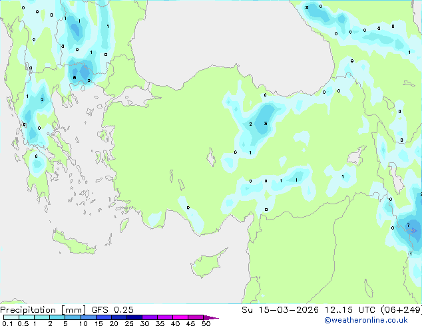Click the 0.1–0.5 mm legend color box
Image resolution: width=422 pixels, height=326 pixels.
[x=11, y=317]
